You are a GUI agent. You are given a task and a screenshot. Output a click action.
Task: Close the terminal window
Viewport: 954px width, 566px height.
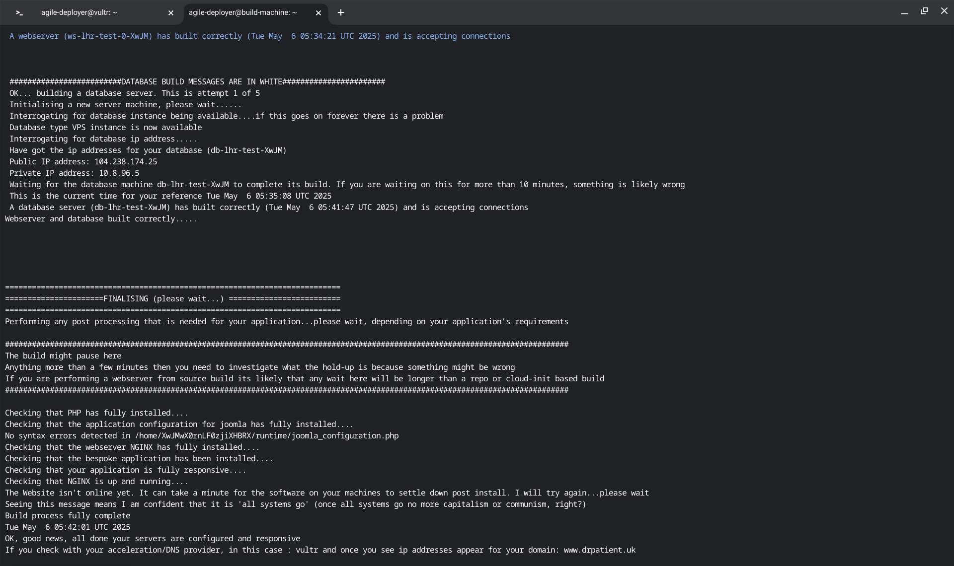(x=944, y=11)
